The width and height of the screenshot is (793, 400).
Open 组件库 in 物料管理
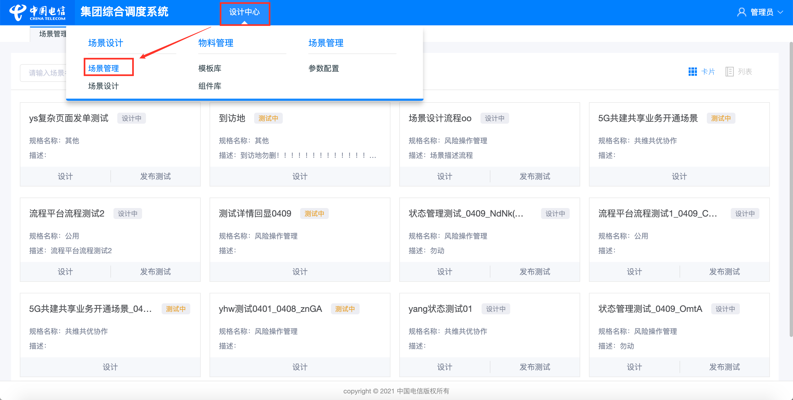210,86
